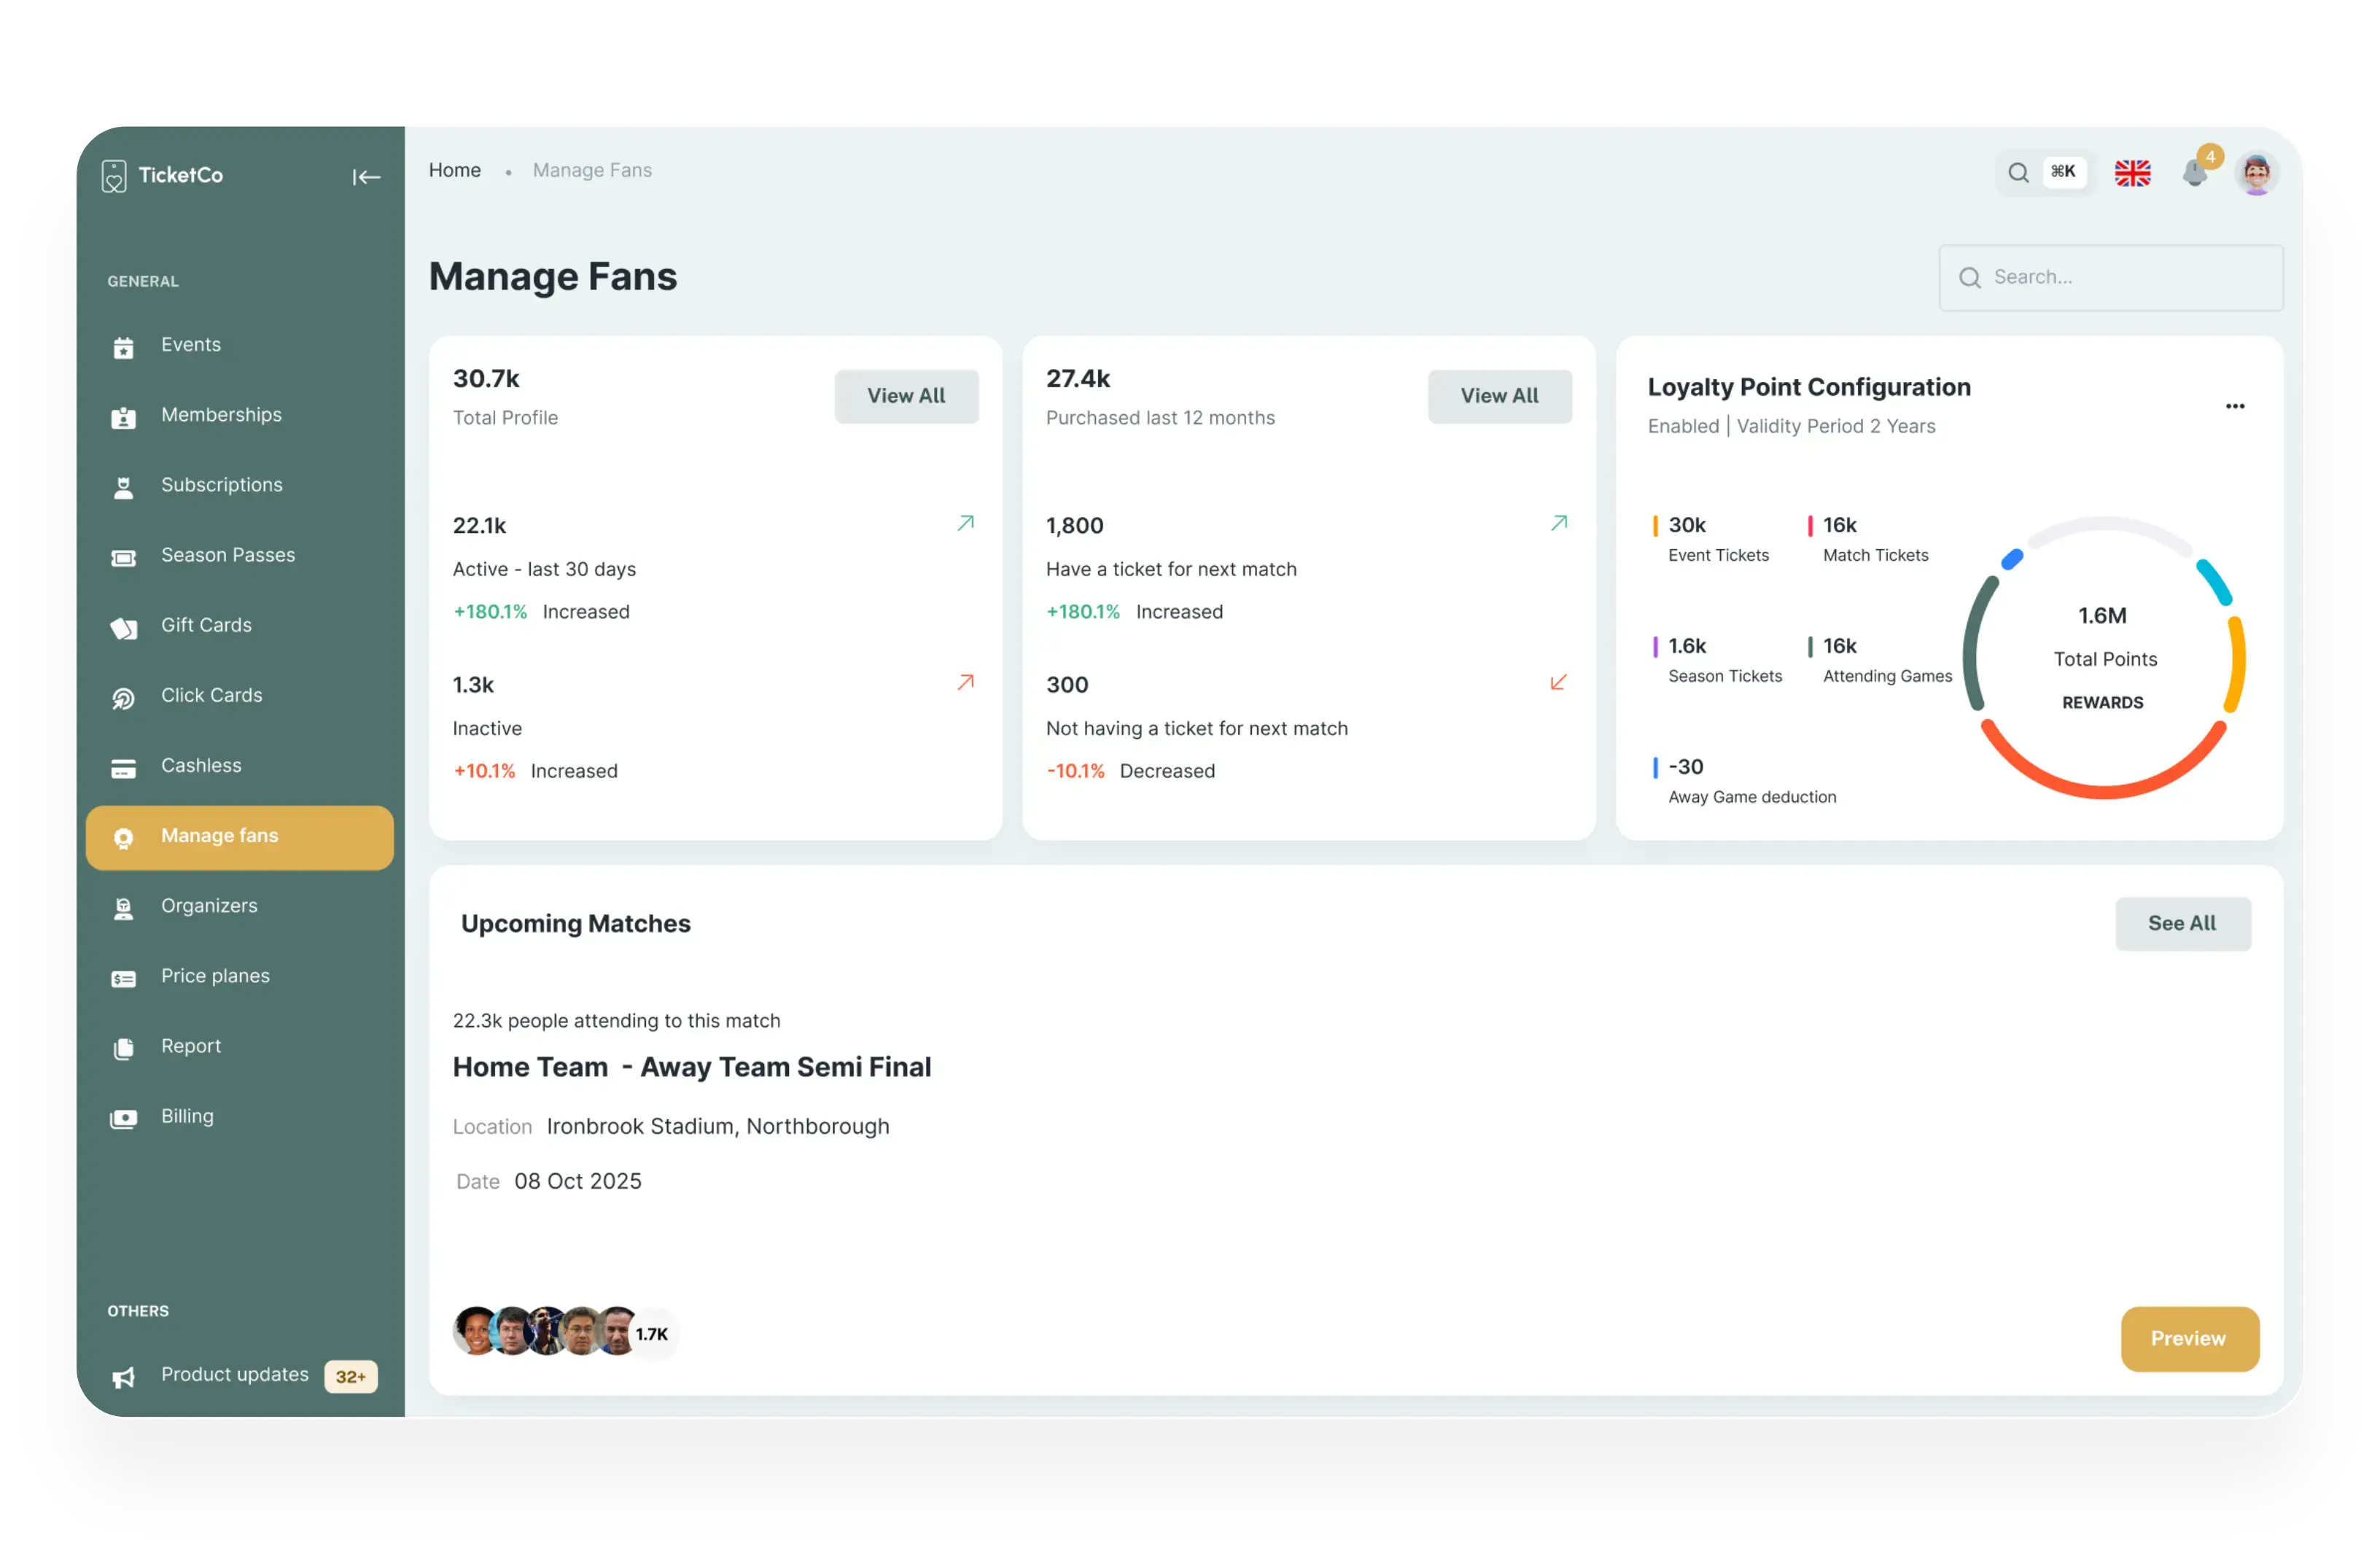The image size is (2380, 1551).
Task: Click down arrow beside Not having ticket
Action: click(x=1558, y=683)
